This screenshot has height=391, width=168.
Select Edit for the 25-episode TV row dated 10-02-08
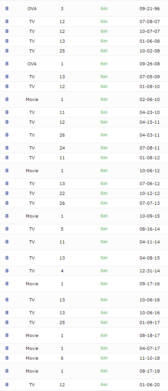(104, 51)
